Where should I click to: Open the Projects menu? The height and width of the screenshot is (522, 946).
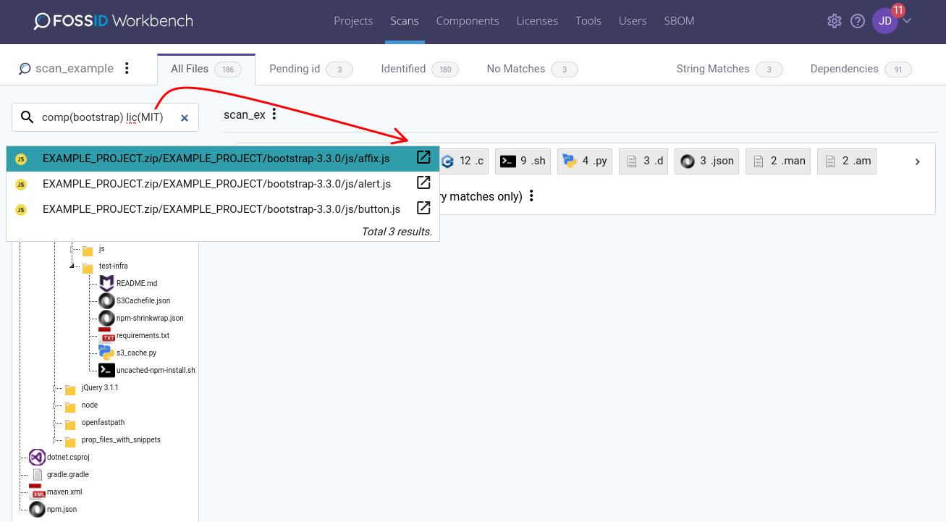(353, 21)
